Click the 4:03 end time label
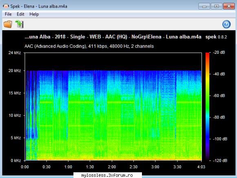Viewport: 237px width, 178px height. point(201,167)
